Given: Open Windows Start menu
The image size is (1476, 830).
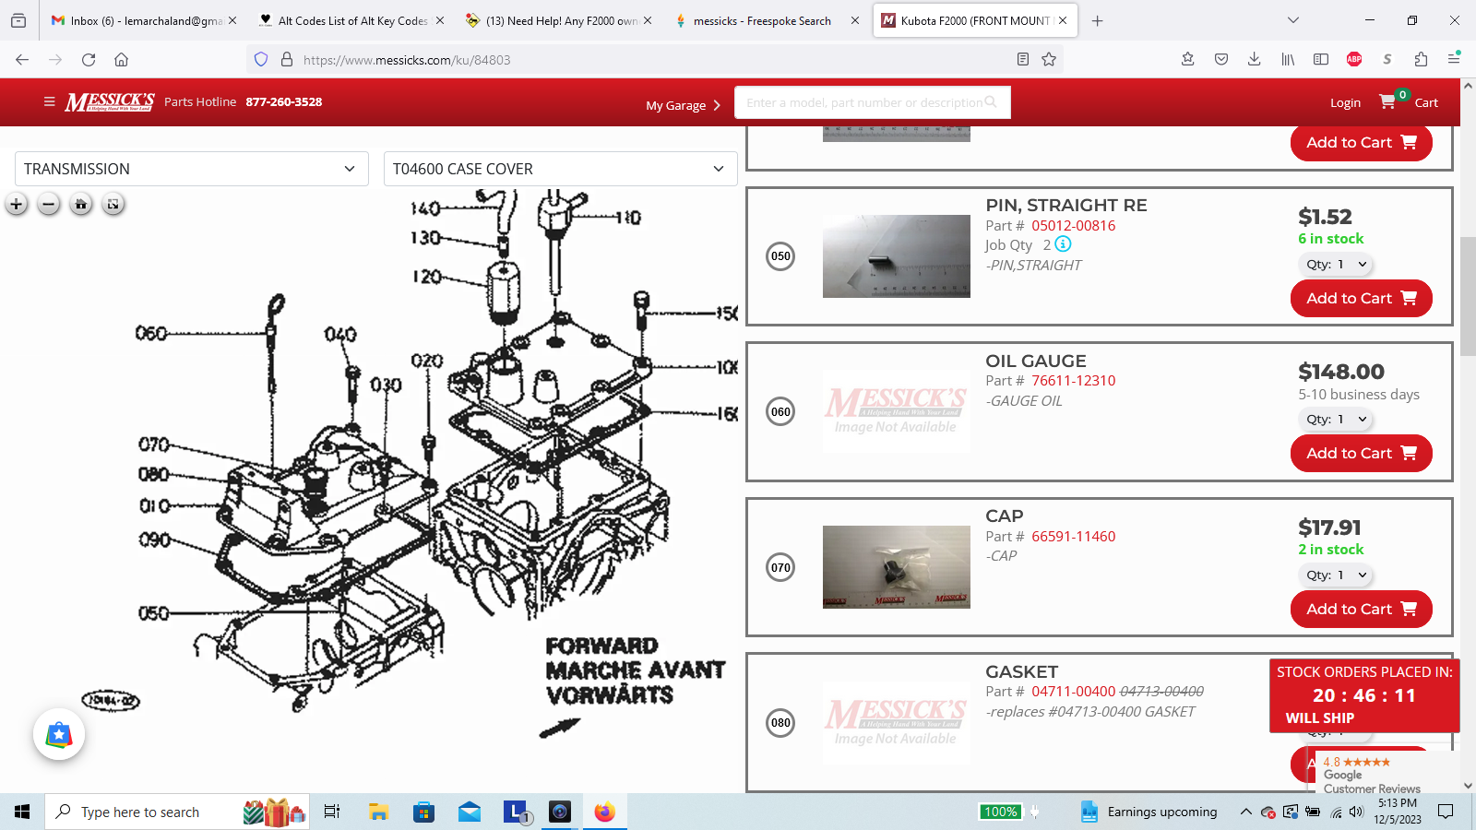Looking at the screenshot, I should 22,812.
